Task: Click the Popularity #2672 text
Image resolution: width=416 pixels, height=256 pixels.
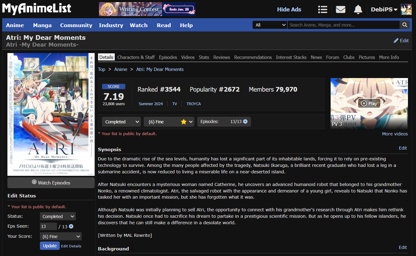Action: coord(215,89)
